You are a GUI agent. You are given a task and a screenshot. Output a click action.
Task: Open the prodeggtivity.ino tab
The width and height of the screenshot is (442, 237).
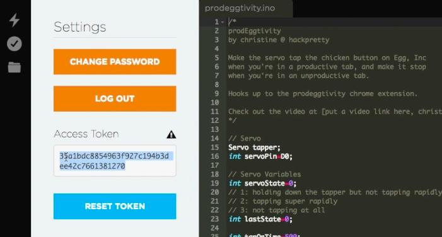(240, 8)
